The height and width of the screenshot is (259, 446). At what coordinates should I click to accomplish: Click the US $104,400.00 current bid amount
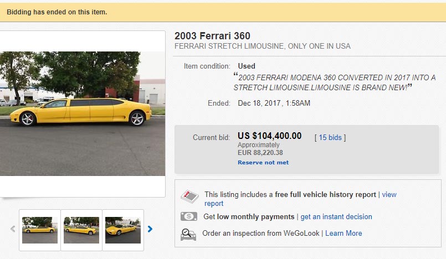point(269,136)
